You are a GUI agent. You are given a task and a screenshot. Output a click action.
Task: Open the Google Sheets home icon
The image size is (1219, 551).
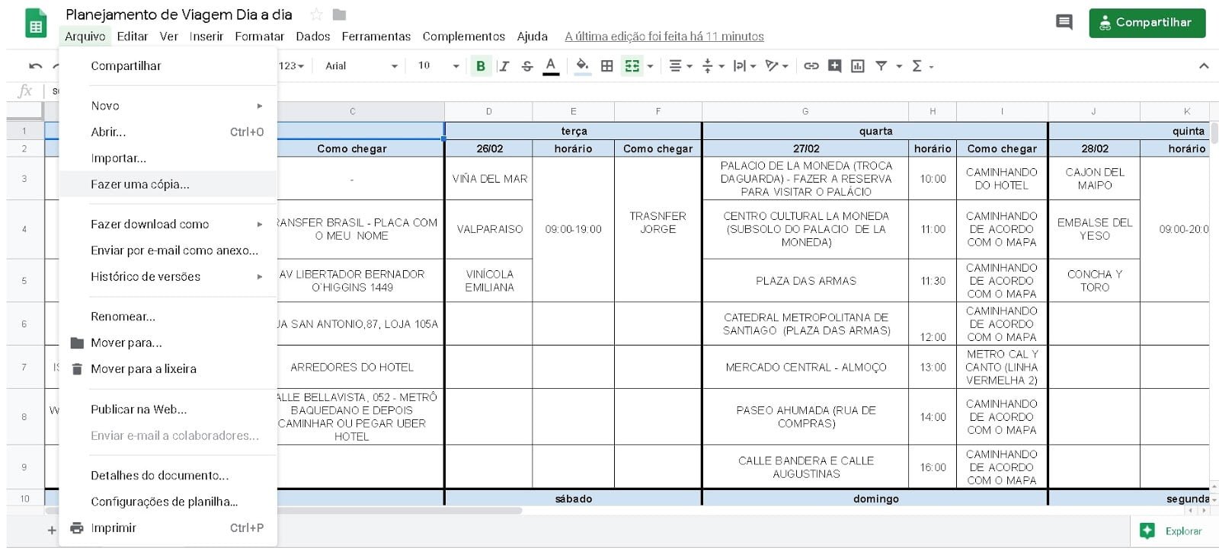tap(35, 24)
